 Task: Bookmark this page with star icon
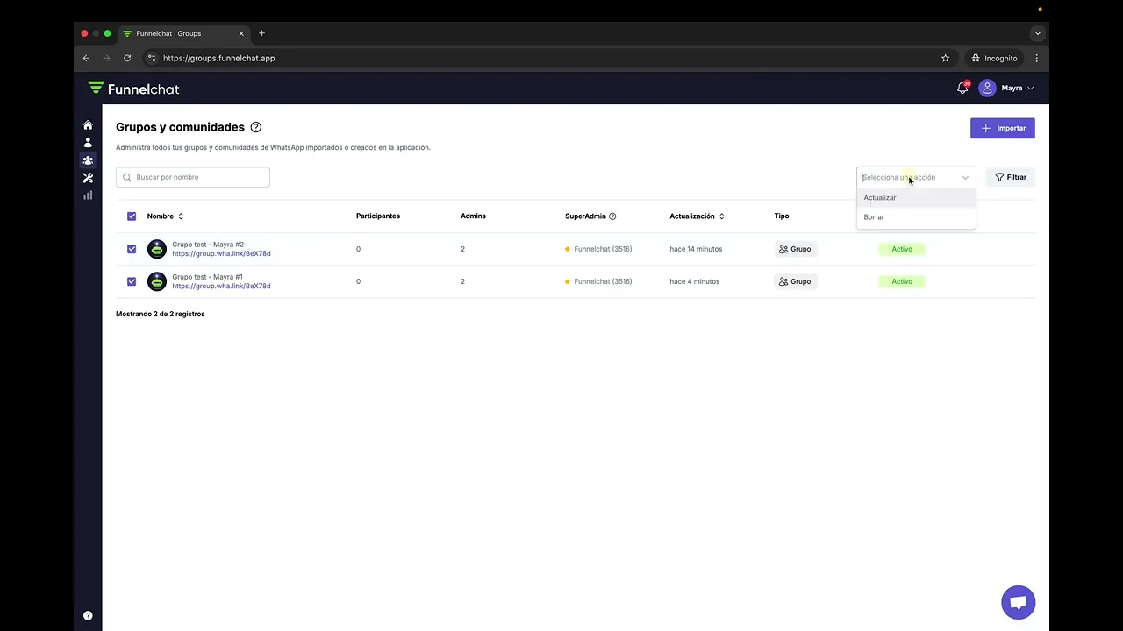pos(945,58)
